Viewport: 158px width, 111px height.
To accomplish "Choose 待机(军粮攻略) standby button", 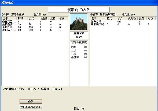I will [31, 107].
